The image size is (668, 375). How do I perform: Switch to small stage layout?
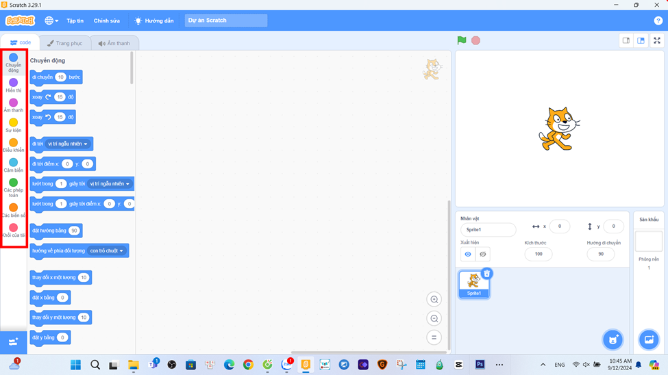pos(626,41)
